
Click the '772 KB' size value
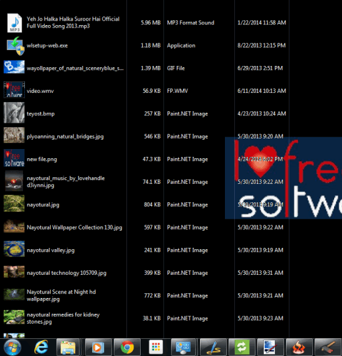tap(152, 295)
